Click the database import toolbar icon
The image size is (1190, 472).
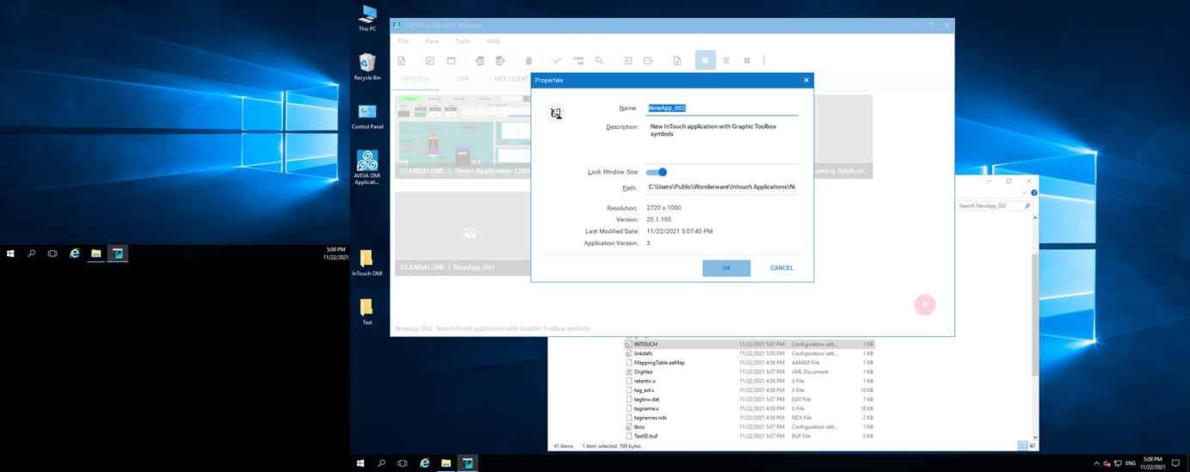click(x=479, y=61)
